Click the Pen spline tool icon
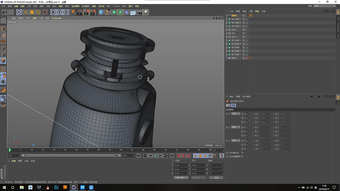This screenshot has width=340, height=191. point(108,12)
